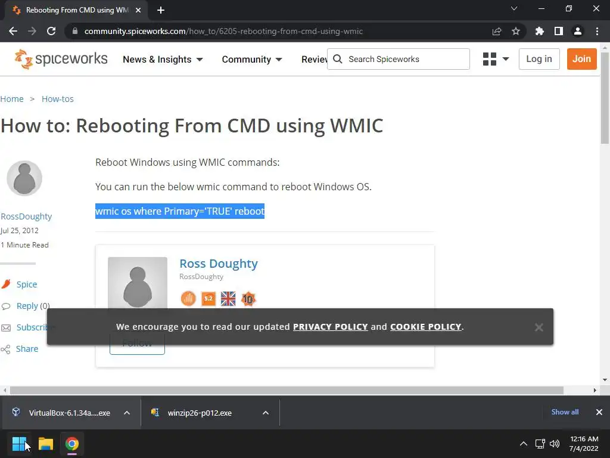Expand VirtualBox download options chevron
610x458 pixels.
point(127,413)
